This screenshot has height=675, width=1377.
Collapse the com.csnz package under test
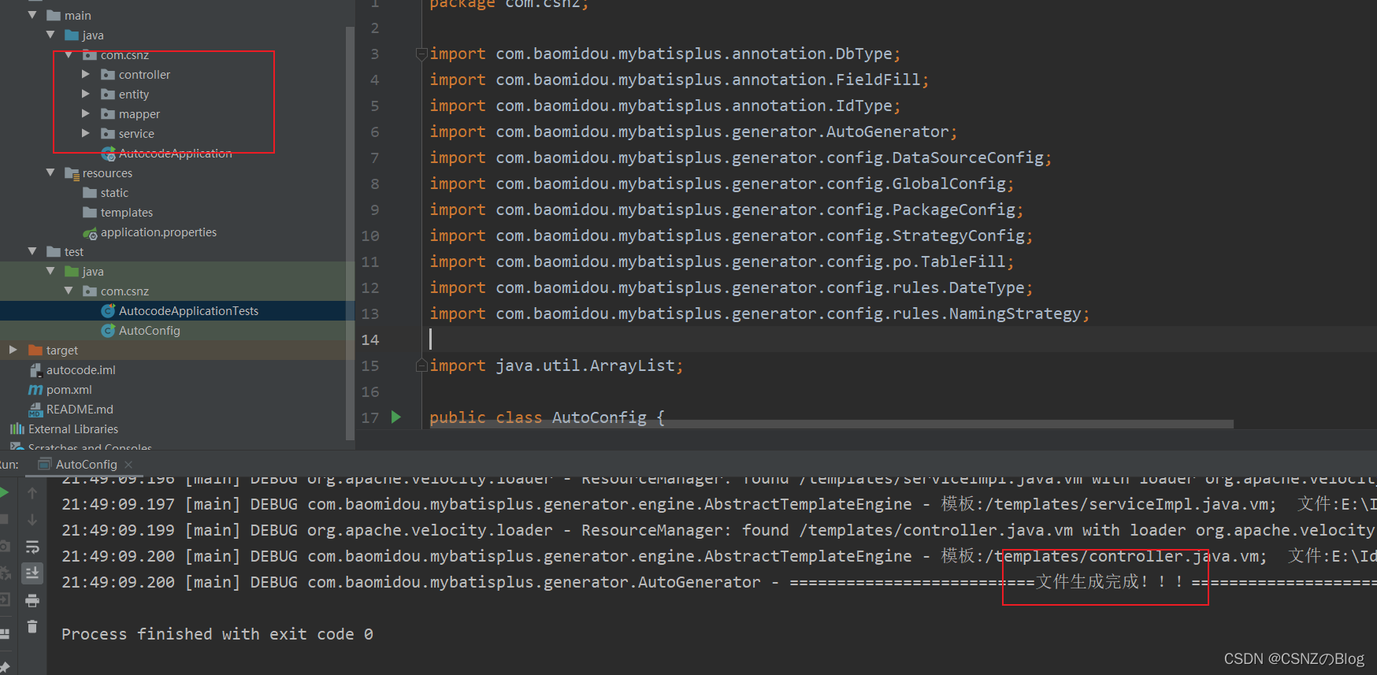(69, 291)
